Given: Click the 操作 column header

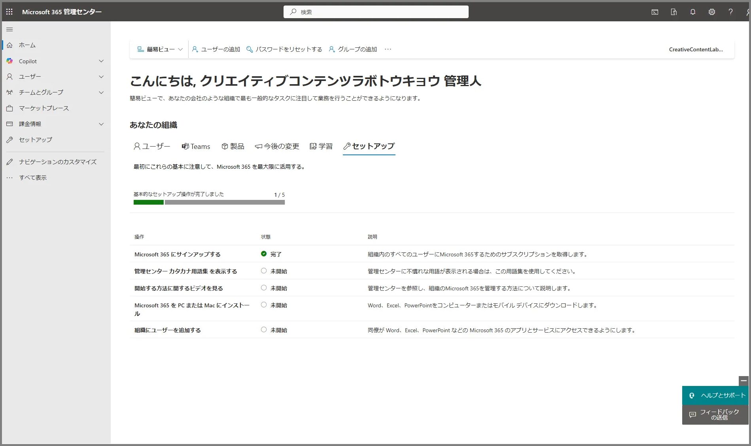Looking at the screenshot, I should (x=139, y=237).
